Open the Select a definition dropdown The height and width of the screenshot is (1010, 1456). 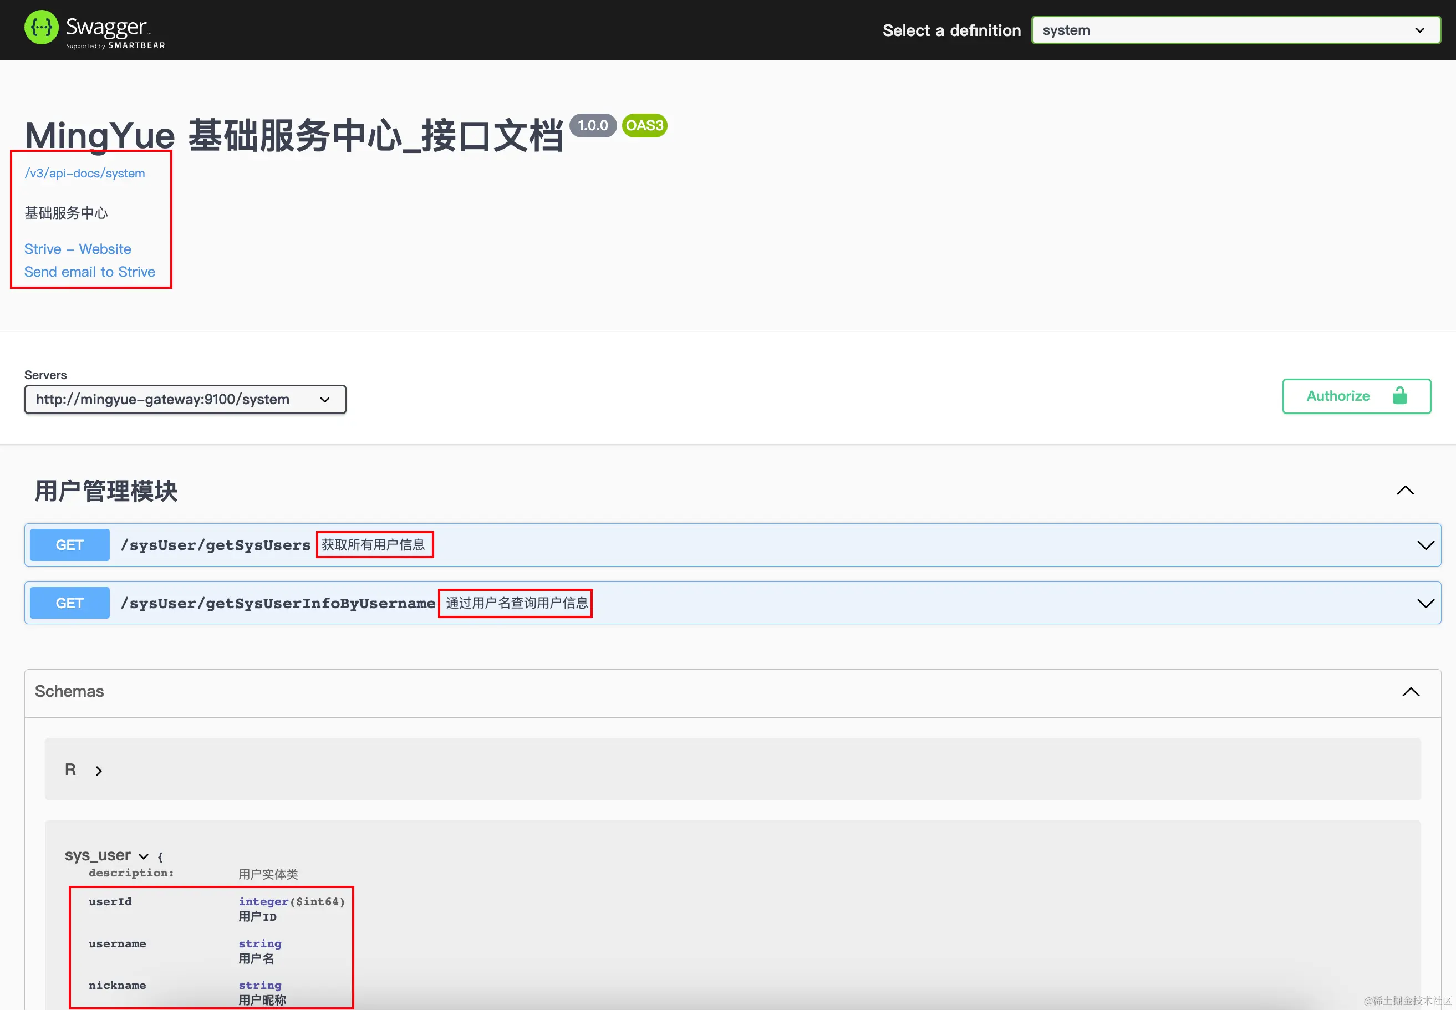click(x=1235, y=30)
